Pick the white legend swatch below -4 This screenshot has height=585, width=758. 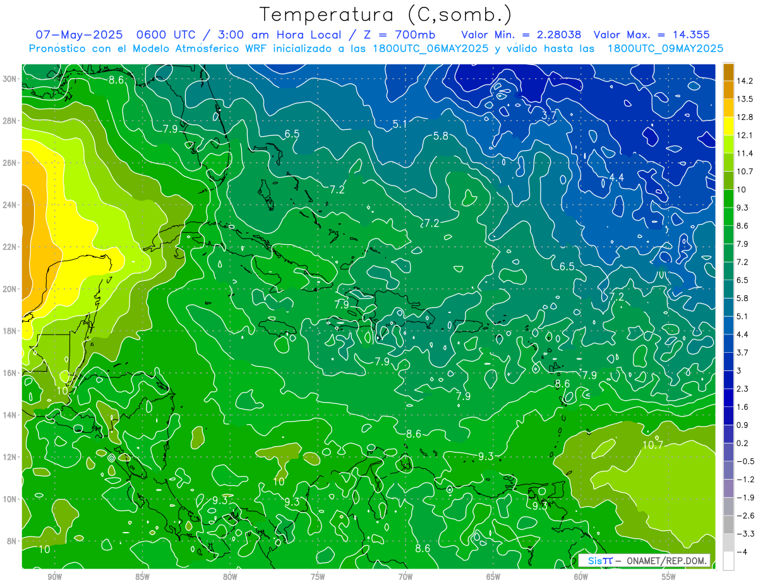pyautogui.click(x=728, y=560)
